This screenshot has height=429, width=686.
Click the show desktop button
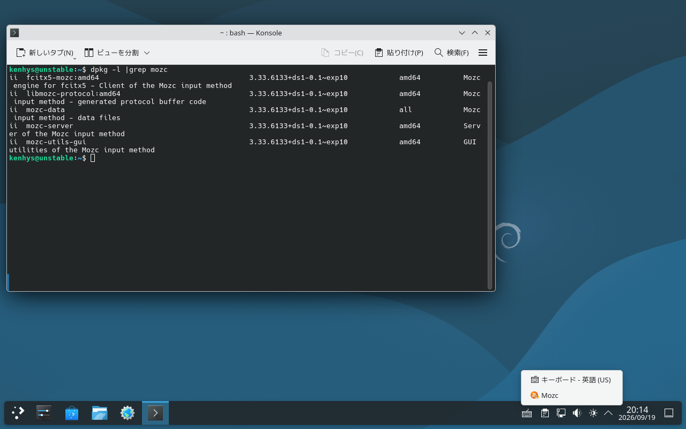669,413
